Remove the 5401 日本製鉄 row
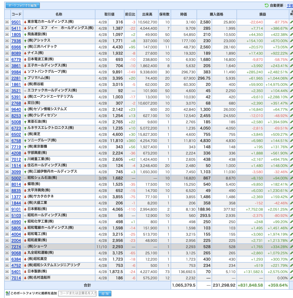Image resolution: width=293 pixels, height=298 pixels. coord(7,271)
